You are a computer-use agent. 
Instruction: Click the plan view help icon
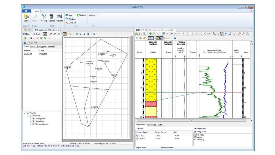[94, 34]
